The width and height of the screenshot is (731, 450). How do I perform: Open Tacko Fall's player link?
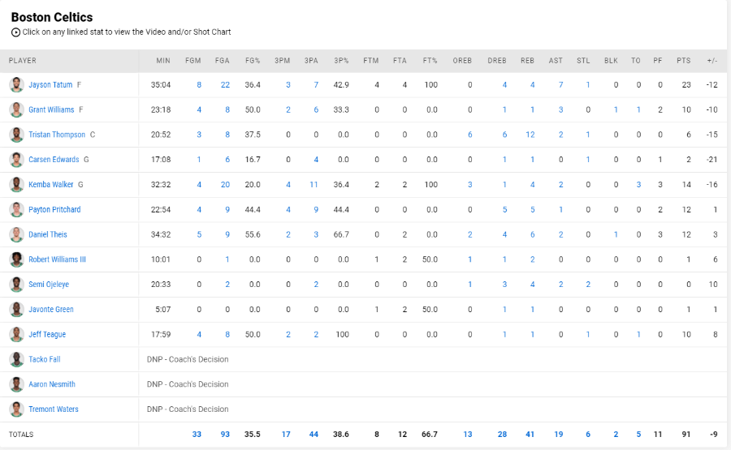click(45, 359)
